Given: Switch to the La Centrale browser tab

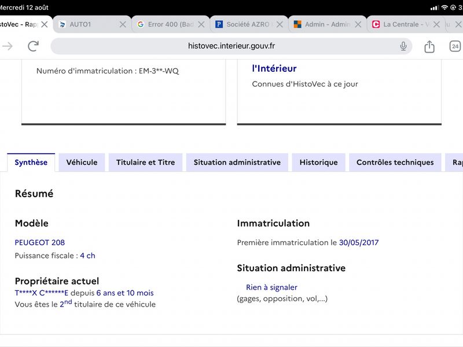Looking at the screenshot, I should (406, 24).
